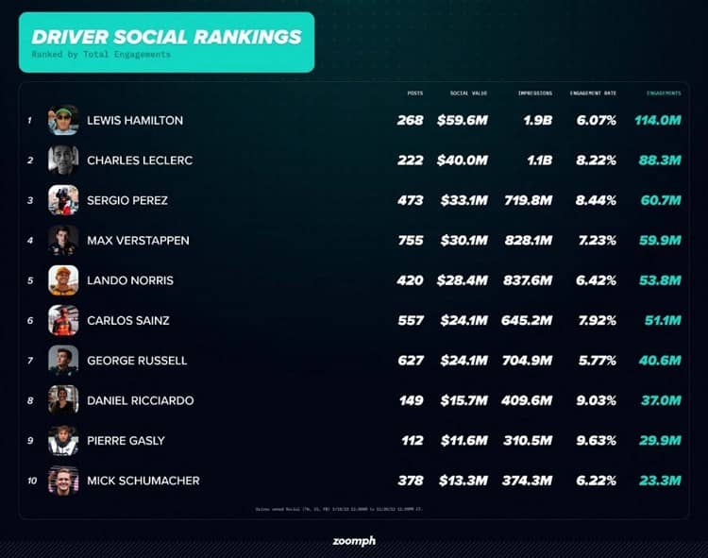
Task: Select Sergio Perez's profile image
Action: [63, 200]
